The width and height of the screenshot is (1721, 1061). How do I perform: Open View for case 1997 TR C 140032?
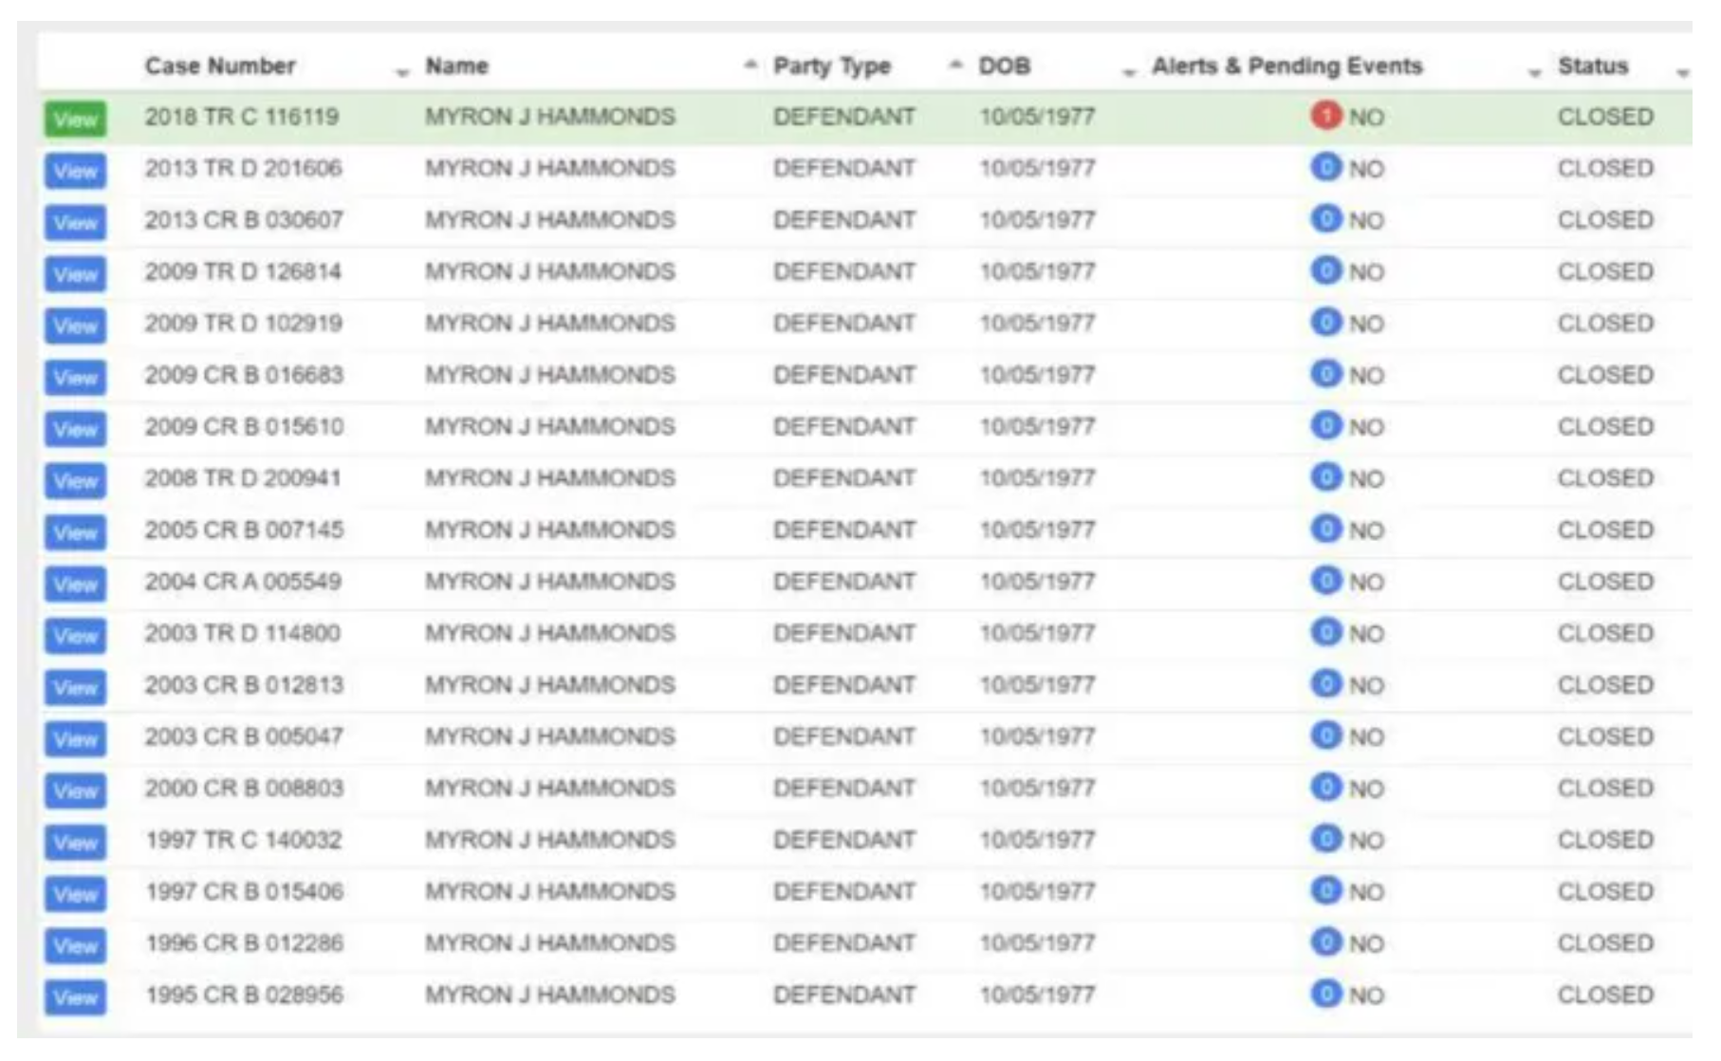(x=75, y=843)
